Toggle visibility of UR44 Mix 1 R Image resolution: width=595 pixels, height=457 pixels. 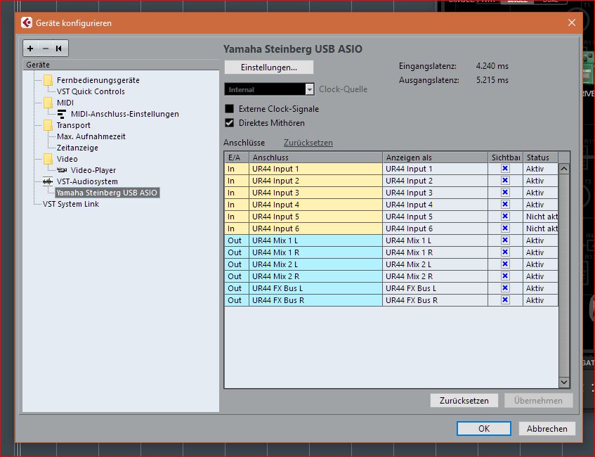(505, 252)
